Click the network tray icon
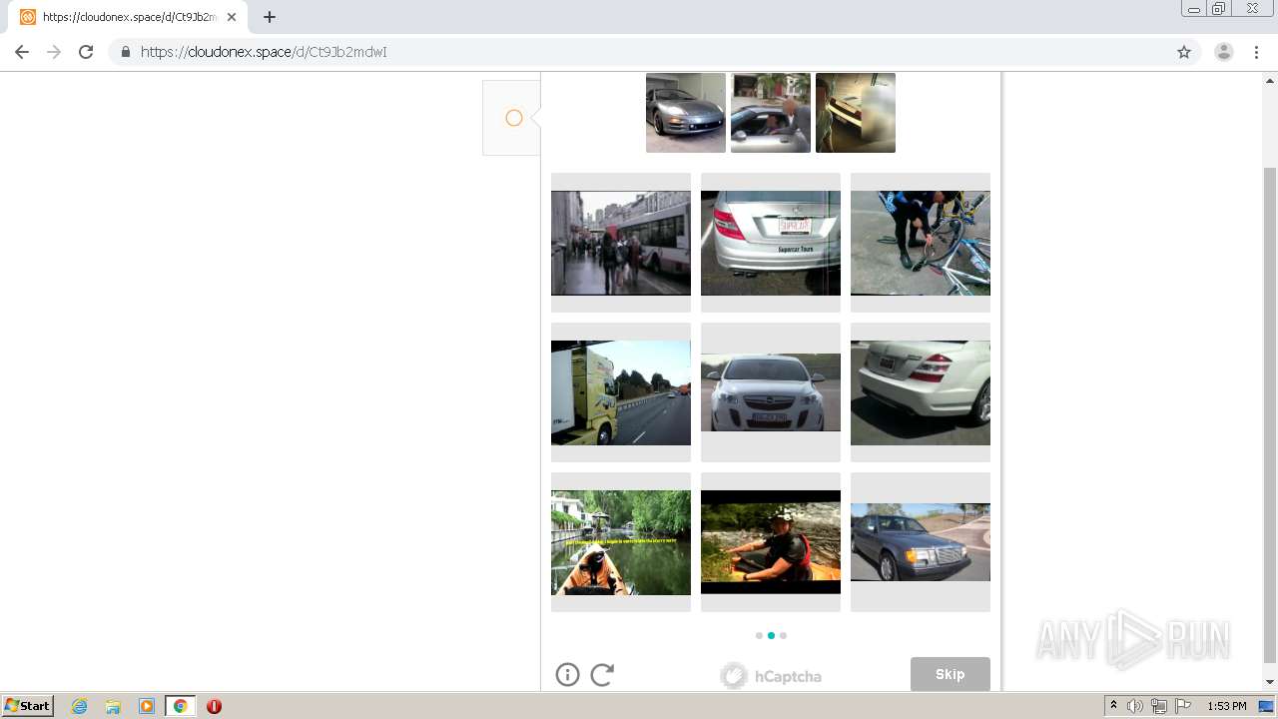Viewport: 1278px width, 719px height. [x=1159, y=706]
